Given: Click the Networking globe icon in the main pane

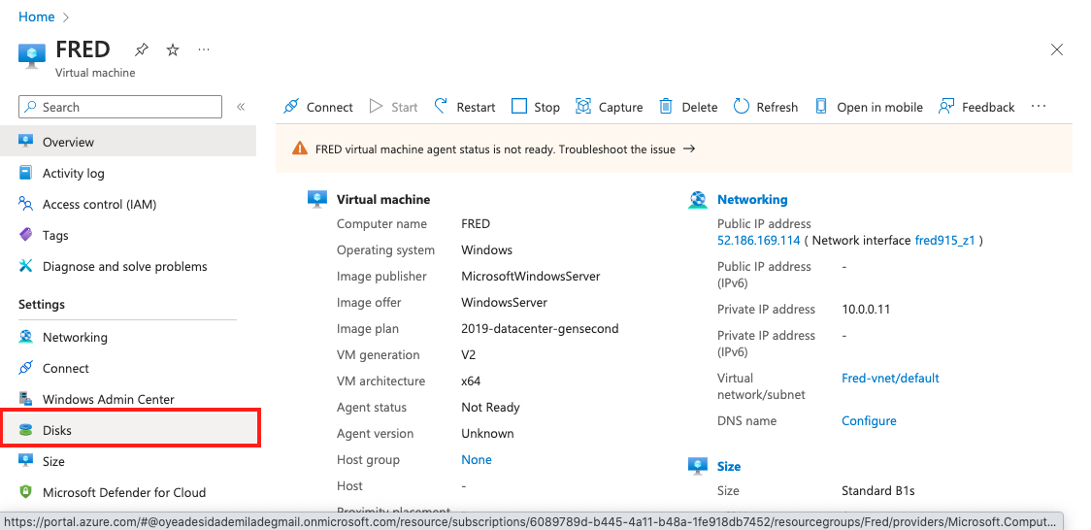Looking at the screenshot, I should tap(697, 200).
